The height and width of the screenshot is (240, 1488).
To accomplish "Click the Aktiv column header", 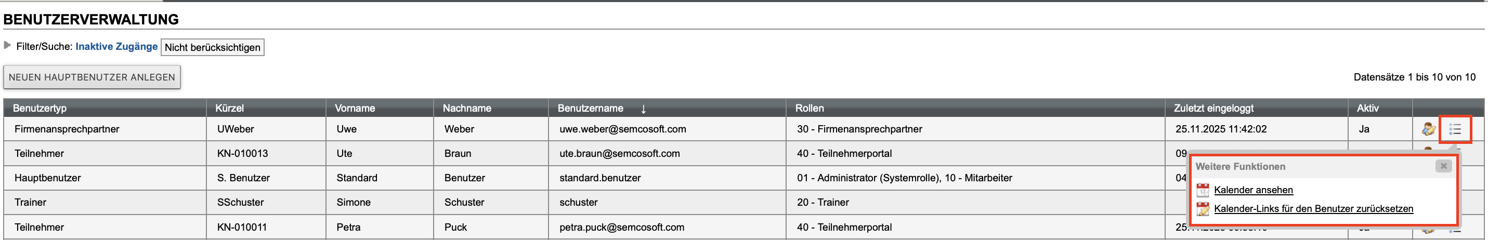I will coord(1367,108).
